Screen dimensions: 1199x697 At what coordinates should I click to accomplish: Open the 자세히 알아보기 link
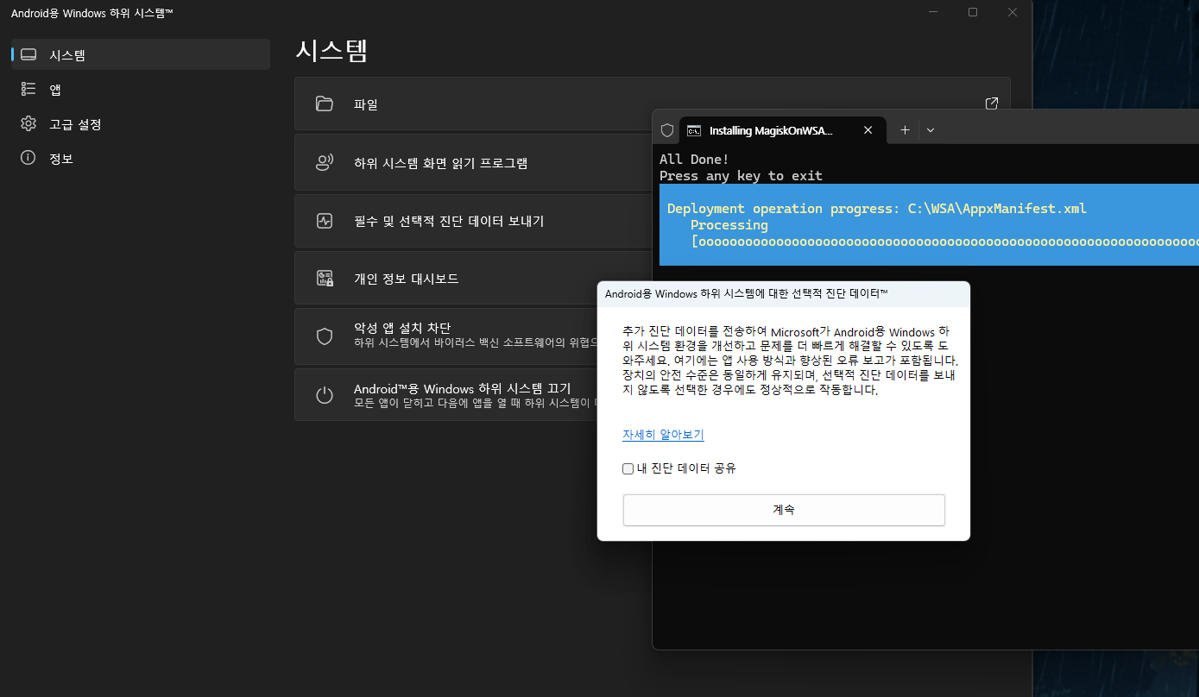coord(663,435)
